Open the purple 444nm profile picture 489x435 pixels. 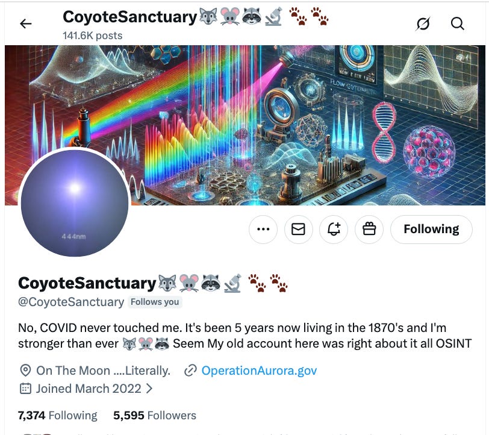click(x=75, y=202)
